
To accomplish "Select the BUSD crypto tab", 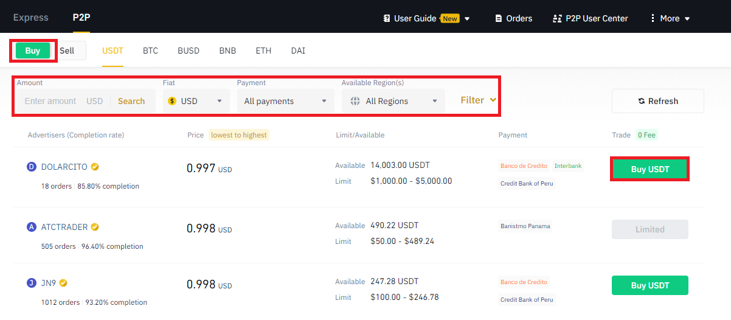I will (189, 50).
